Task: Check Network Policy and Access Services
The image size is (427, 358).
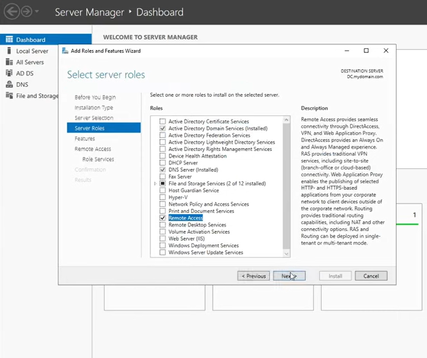Action: pyautogui.click(x=162, y=204)
